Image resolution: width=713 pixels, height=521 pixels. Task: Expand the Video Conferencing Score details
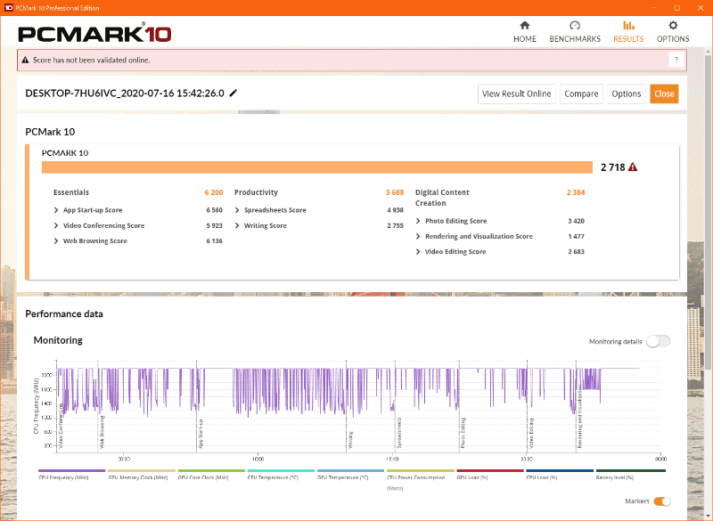pyautogui.click(x=58, y=225)
